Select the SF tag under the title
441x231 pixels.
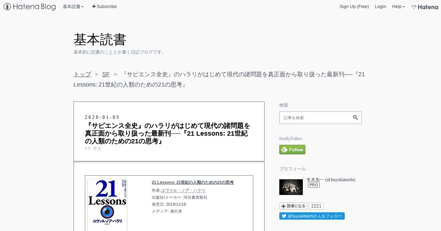tap(87, 148)
